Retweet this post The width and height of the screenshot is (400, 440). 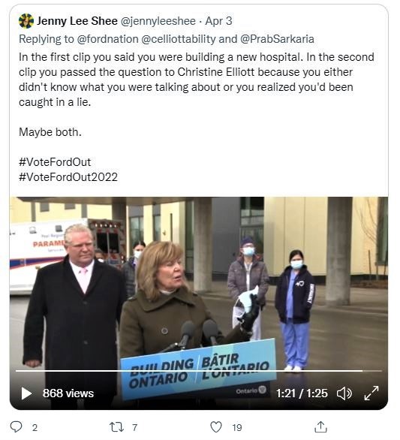(x=116, y=426)
